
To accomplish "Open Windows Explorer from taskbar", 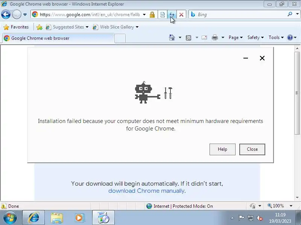I will [57, 218].
